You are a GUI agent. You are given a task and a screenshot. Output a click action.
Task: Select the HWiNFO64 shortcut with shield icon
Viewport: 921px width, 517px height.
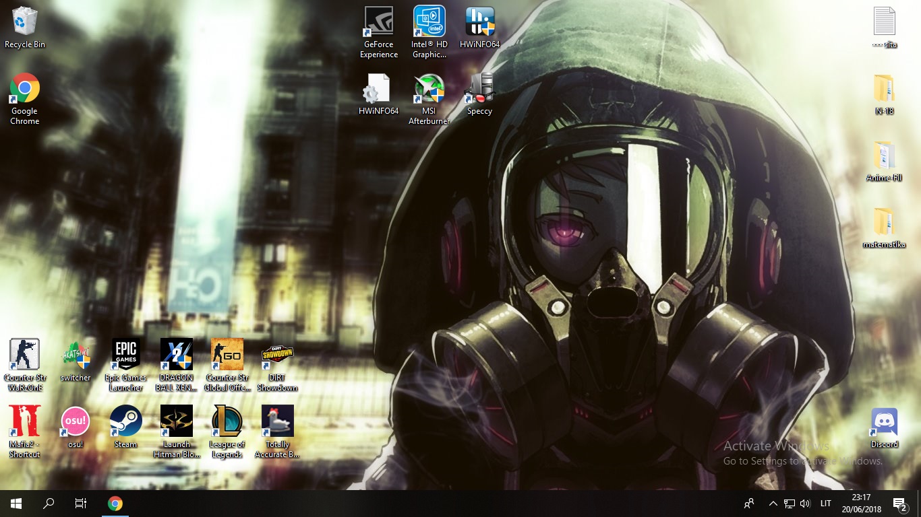tap(480, 27)
